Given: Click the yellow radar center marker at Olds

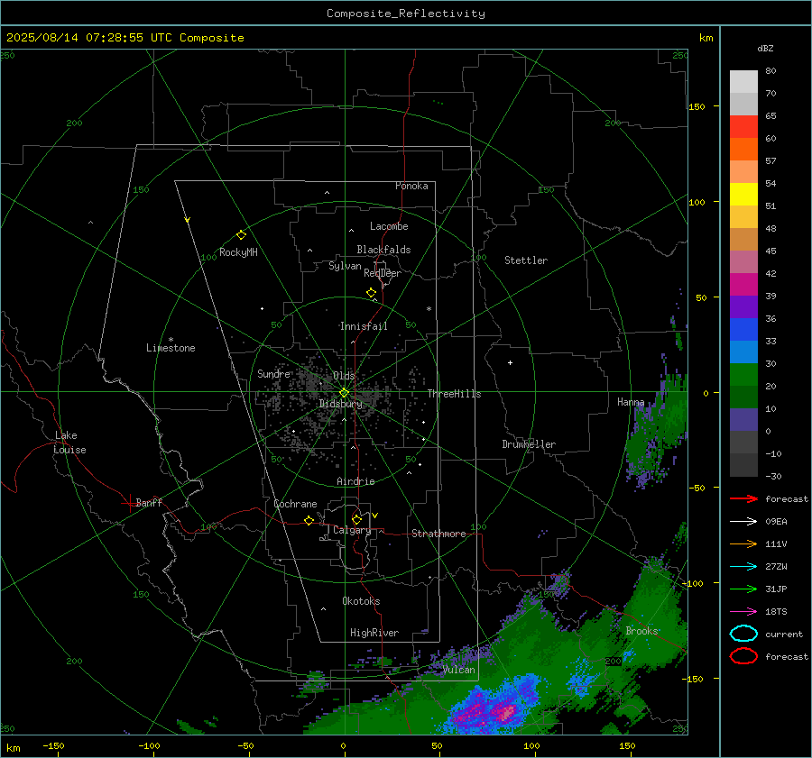Looking at the screenshot, I should click(x=344, y=393).
